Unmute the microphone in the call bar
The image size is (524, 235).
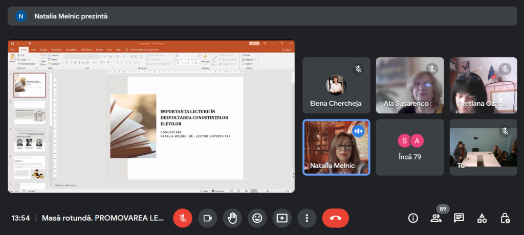pyautogui.click(x=182, y=218)
